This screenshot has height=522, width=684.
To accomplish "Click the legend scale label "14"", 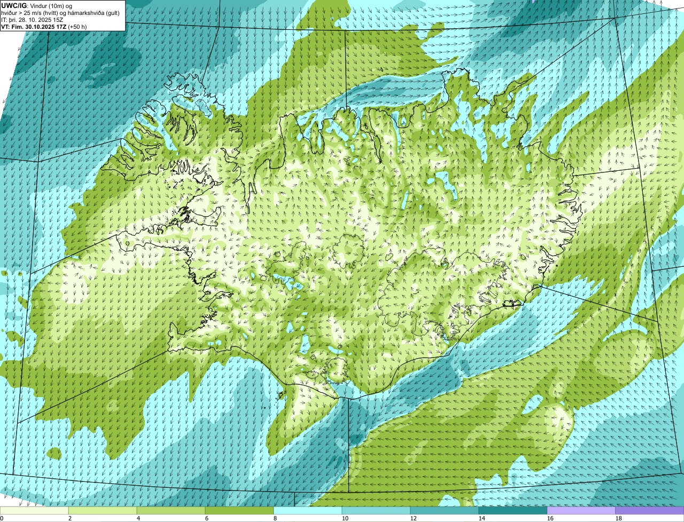I will [x=482, y=518].
